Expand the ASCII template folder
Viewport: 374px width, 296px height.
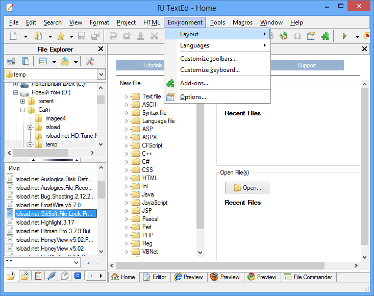coord(127,105)
